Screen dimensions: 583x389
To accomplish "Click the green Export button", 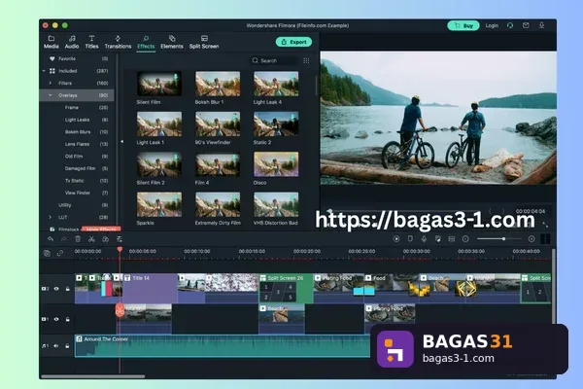I will [x=293, y=42].
